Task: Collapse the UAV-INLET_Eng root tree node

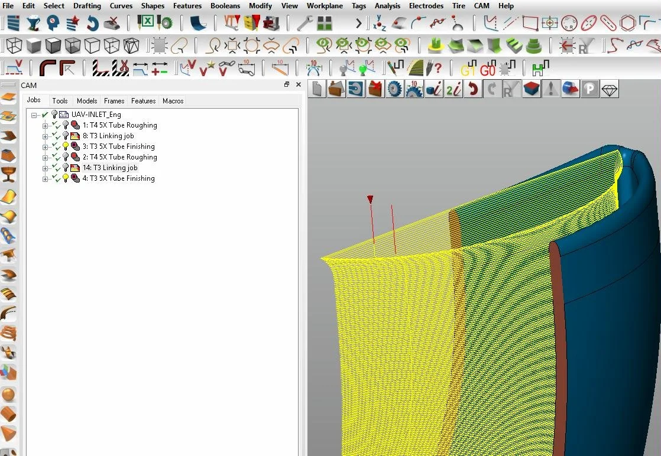Action: coord(34,115)
